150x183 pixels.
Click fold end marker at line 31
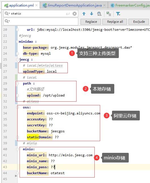18,95
